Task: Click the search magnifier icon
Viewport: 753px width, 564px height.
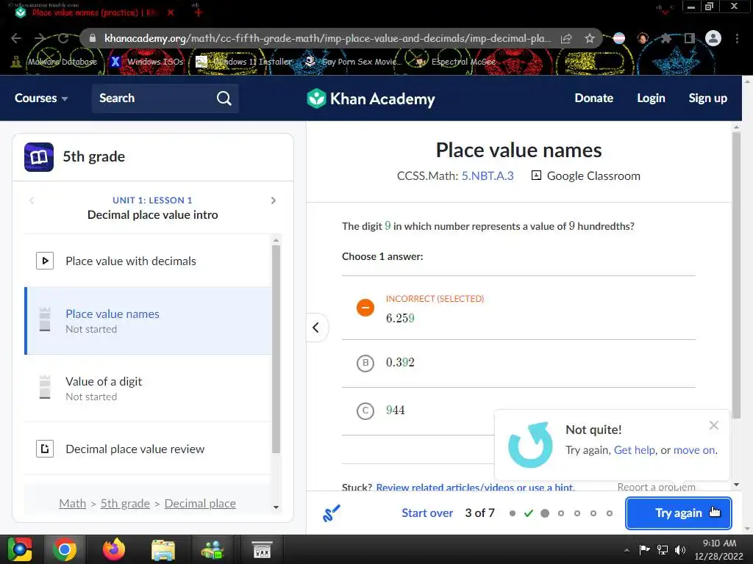Action: point(224,98)
